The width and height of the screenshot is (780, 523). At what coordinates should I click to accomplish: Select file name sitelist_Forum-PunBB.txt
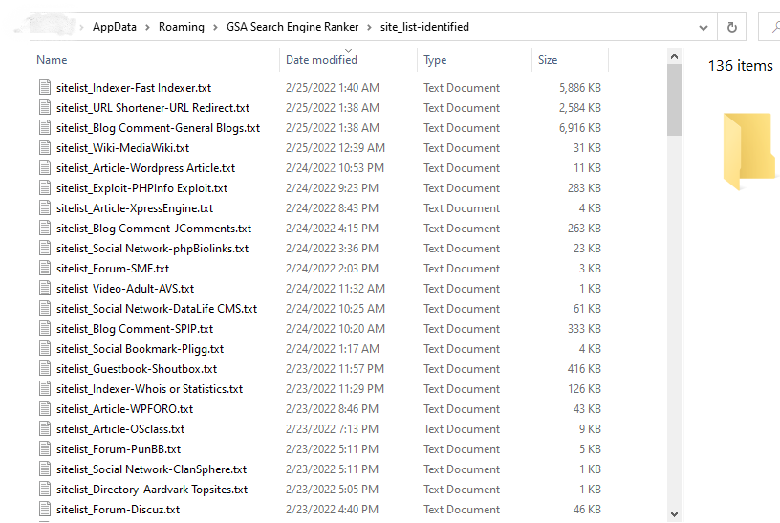tap(119, 448)
